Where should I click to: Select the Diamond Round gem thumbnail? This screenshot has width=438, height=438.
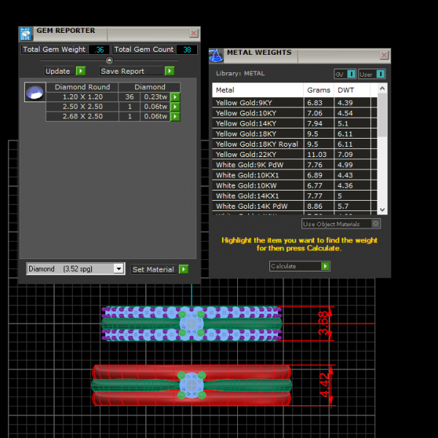[34, 92]
